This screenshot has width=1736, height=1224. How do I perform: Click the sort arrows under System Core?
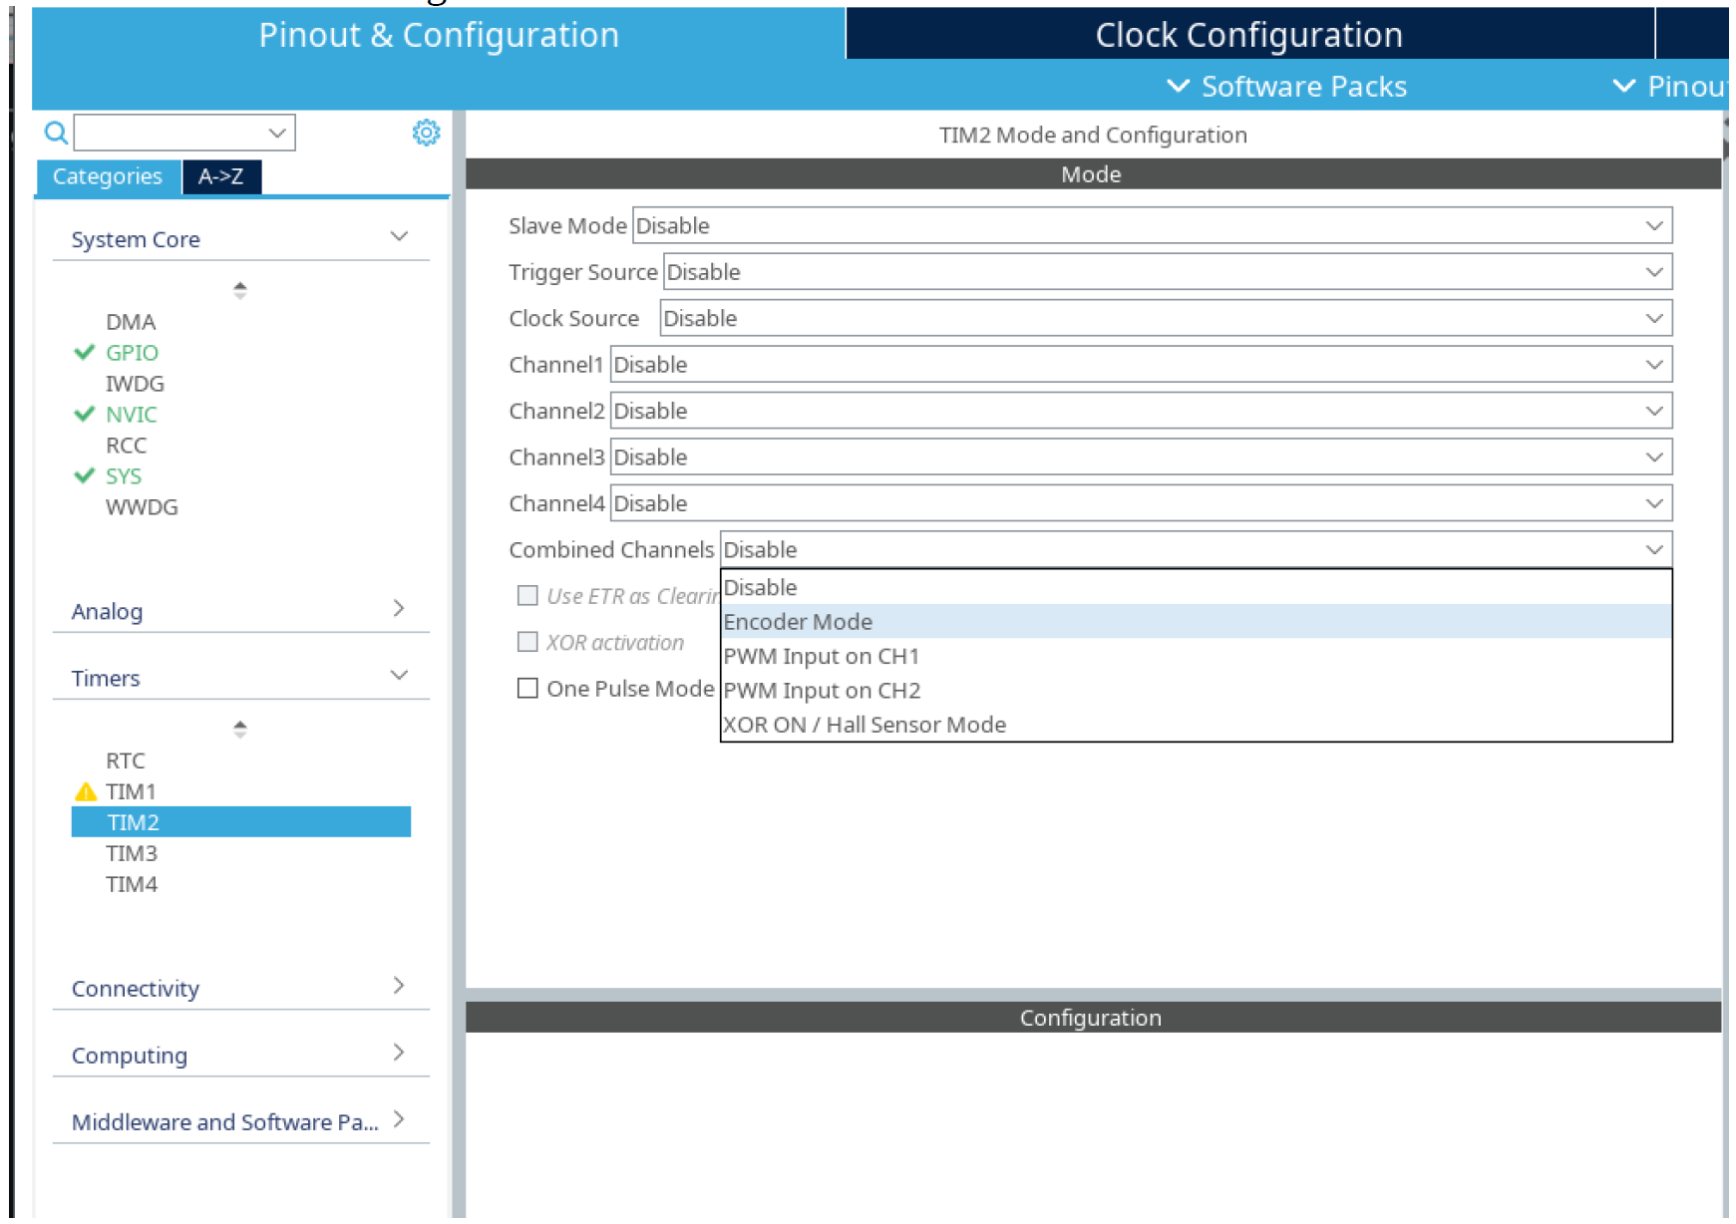pos(239,290)
